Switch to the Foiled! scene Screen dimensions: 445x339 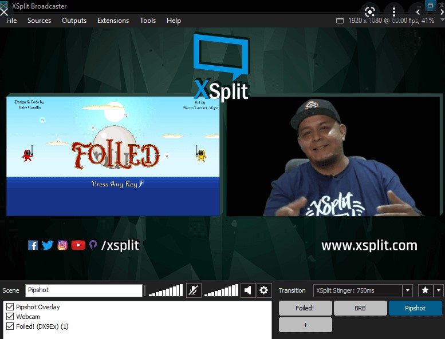pos(305,308)
